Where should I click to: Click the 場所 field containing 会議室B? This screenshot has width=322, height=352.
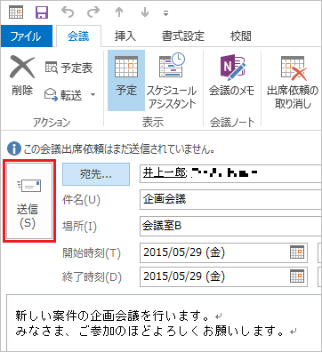230,226
